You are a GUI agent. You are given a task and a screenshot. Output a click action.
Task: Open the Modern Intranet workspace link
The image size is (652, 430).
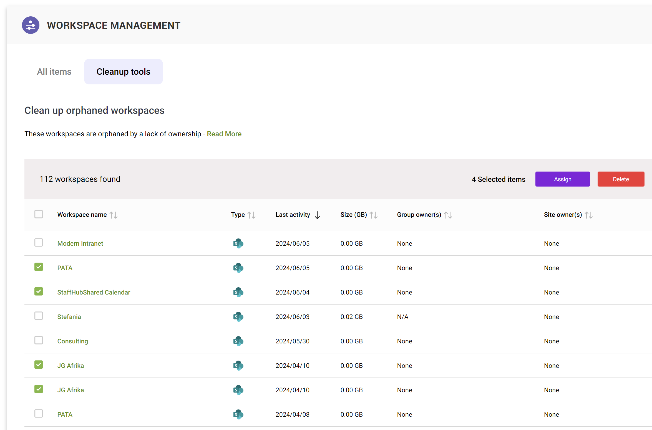point(80,244)
